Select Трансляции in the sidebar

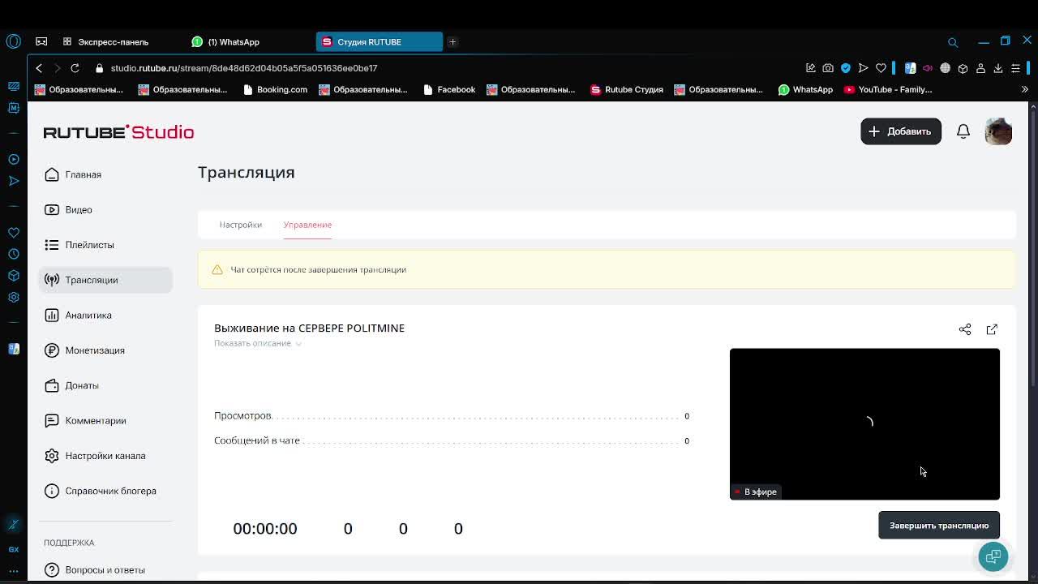[x=105, y=280]
